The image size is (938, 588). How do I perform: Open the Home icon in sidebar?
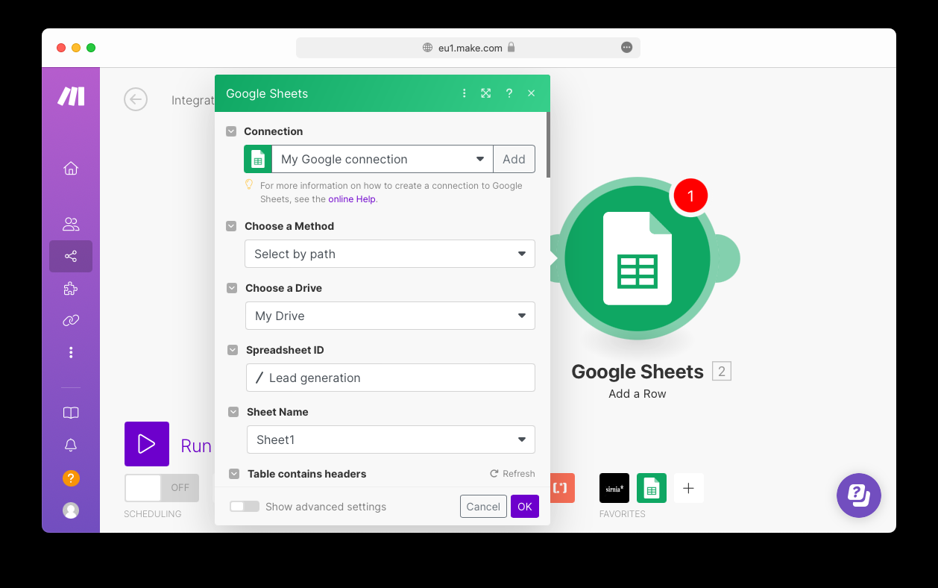71,169
